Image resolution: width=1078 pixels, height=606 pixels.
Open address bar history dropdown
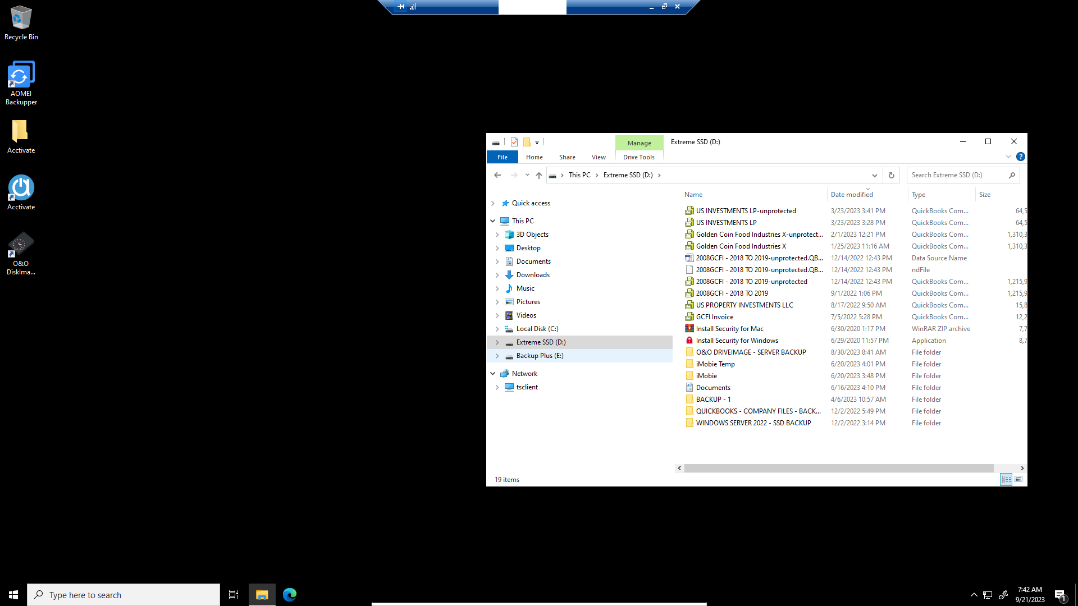tap(874, 175)
